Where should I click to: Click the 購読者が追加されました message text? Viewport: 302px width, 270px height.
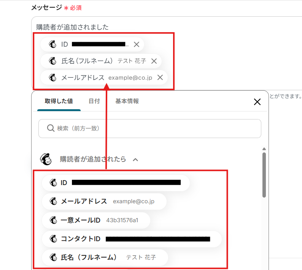click(72, 27)
